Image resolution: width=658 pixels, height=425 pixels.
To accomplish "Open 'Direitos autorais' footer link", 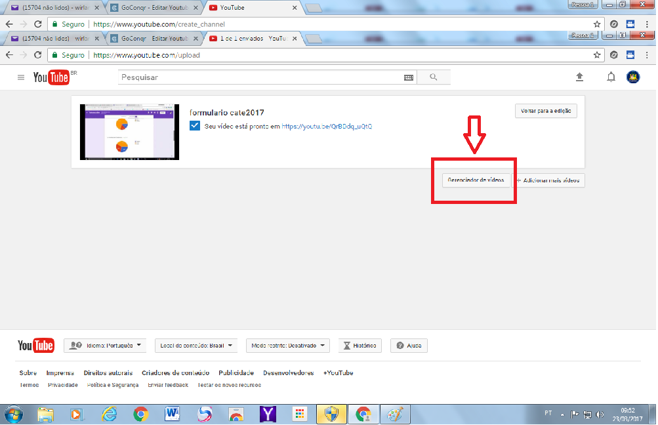I will 108,373.
